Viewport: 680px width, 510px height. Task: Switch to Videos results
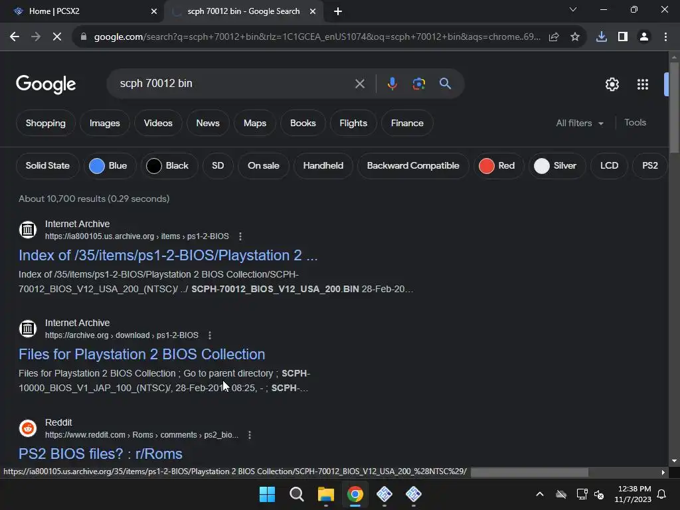click(158, 123)
